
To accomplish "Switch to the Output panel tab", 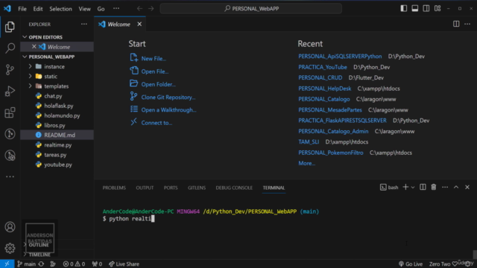I will (145, 188).
